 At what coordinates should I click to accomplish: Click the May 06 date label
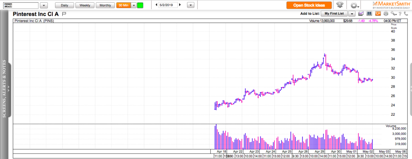400,152
